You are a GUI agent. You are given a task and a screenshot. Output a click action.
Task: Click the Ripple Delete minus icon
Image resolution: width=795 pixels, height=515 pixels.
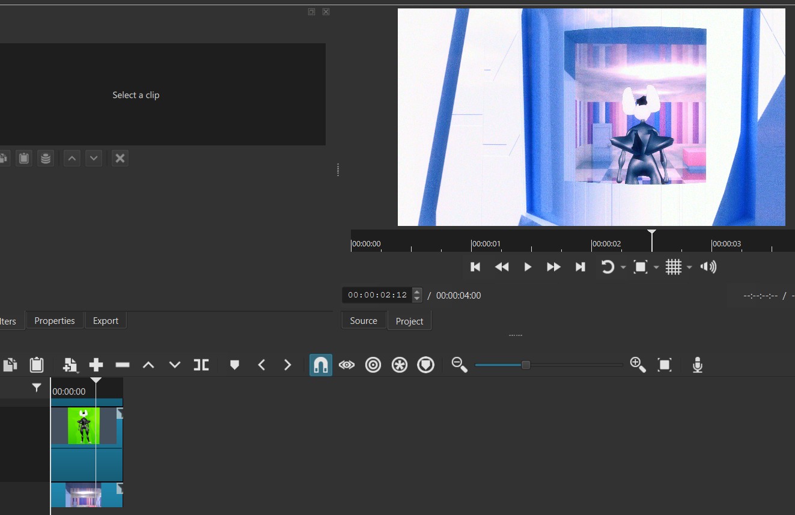tap(123, 365)
